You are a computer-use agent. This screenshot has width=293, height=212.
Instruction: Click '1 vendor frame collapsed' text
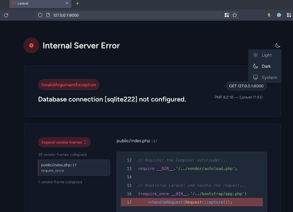click(60, 182)
